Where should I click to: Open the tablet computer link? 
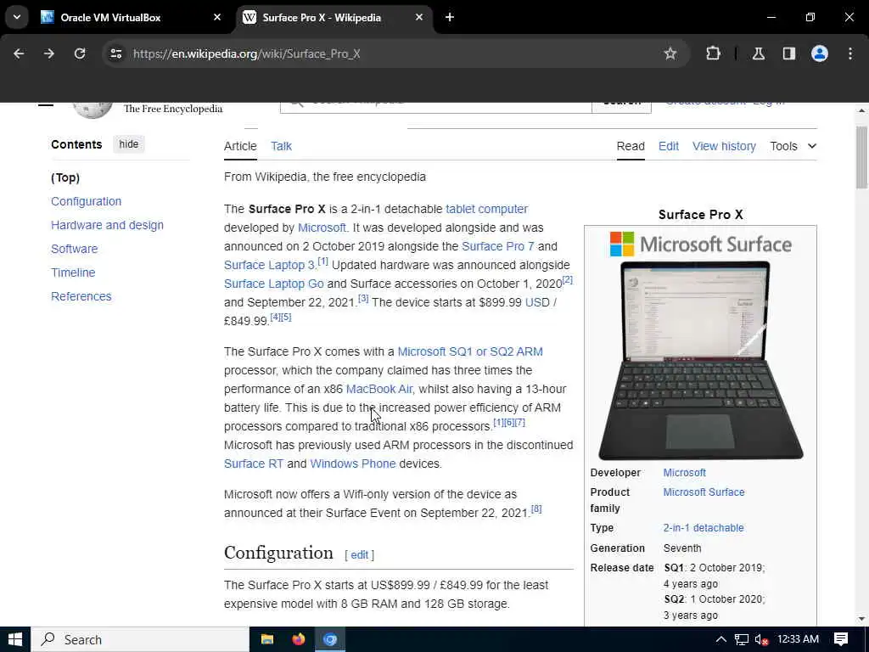[x=486, y=209]
